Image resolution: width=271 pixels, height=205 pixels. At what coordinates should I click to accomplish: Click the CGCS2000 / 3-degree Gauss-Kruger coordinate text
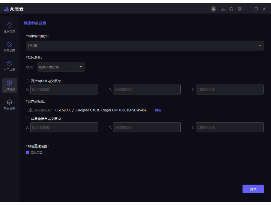[100, 110]
